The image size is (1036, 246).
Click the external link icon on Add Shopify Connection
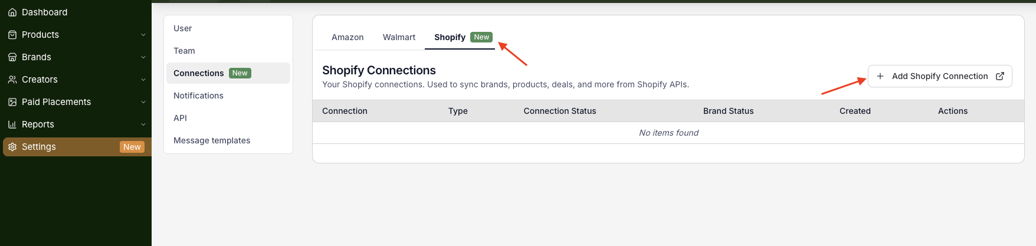(1000, 76)
